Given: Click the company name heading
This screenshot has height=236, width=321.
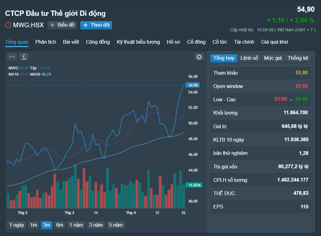Looking at the screenshot, I should 55,14.
